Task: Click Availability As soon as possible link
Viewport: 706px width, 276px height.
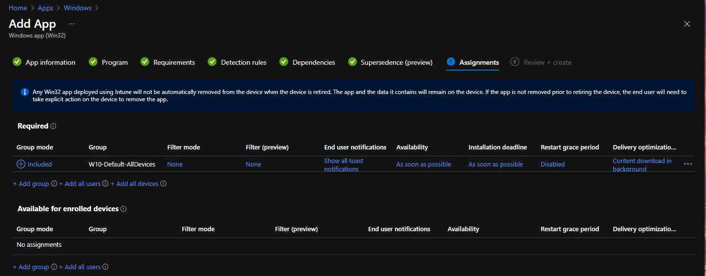Action: click(x=424, y=165)
